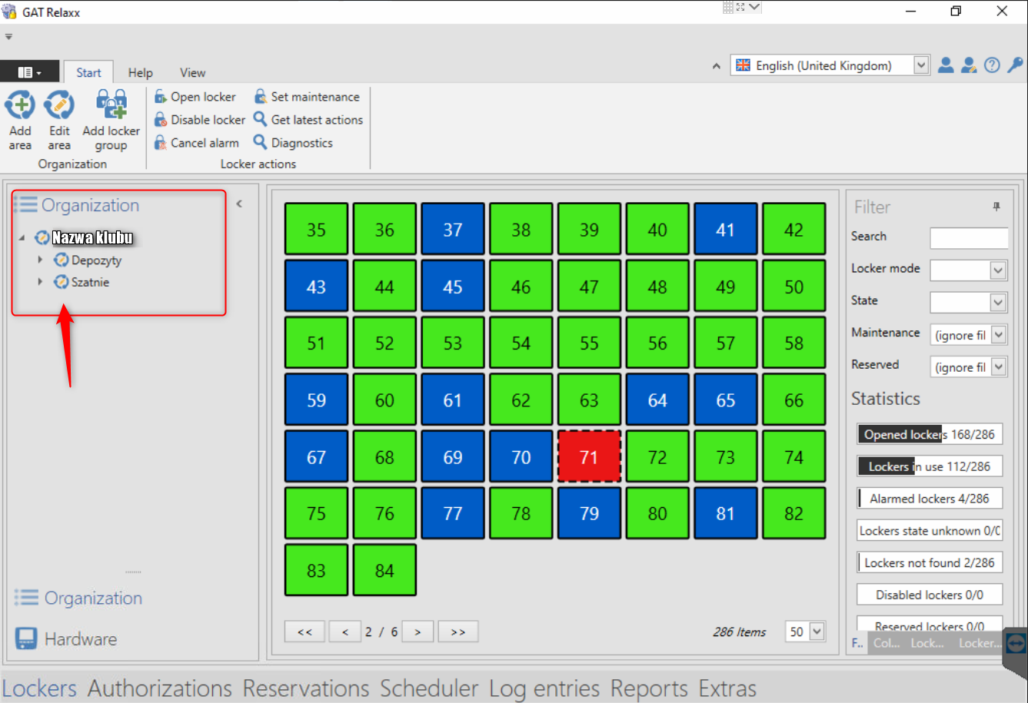Open the Locker mode dropdown

(x=997, y=270)
